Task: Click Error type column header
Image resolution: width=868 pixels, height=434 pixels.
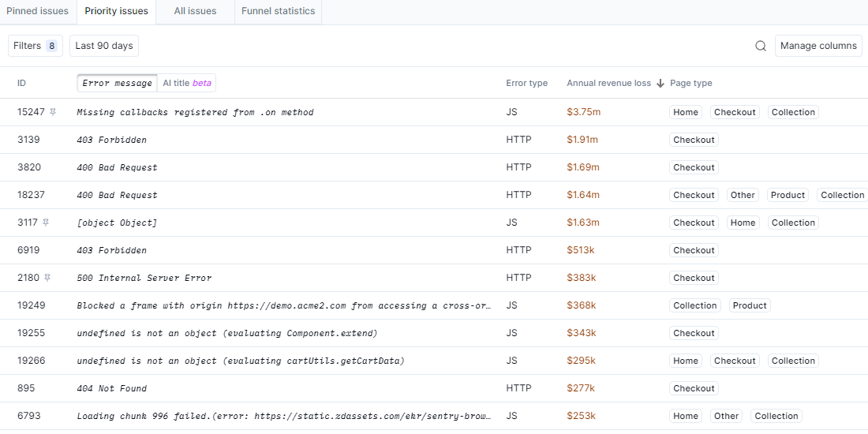Action: (526, 84)
